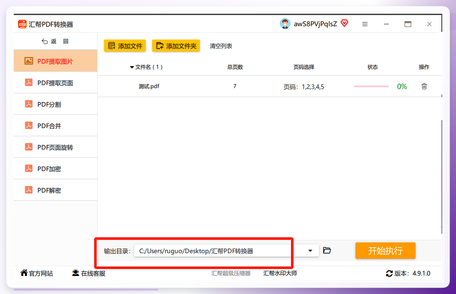Open the 汇帮水印大师 link

(280, 273)
